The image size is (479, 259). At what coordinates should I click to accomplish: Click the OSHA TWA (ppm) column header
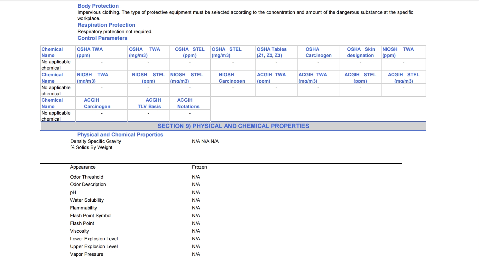tap(90, 52)
